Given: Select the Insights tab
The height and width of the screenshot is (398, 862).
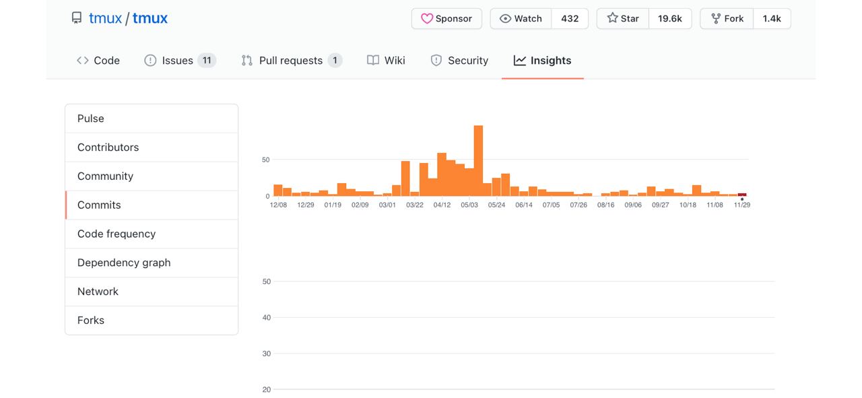Looking at the screenshot, I should tap(543, 61).
